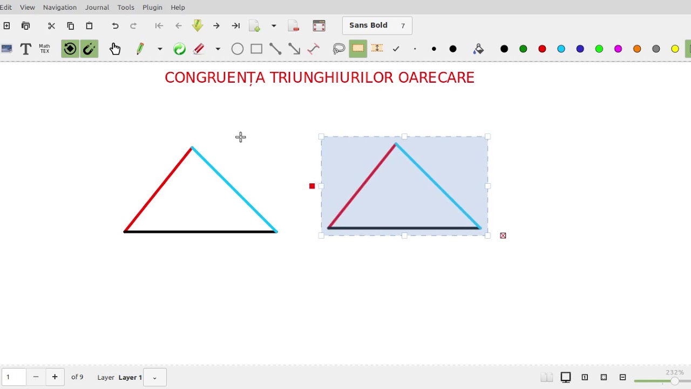
Task: Open the eraser options dropdown arrow
Action: pyautogui.click(x=218, y=49)
